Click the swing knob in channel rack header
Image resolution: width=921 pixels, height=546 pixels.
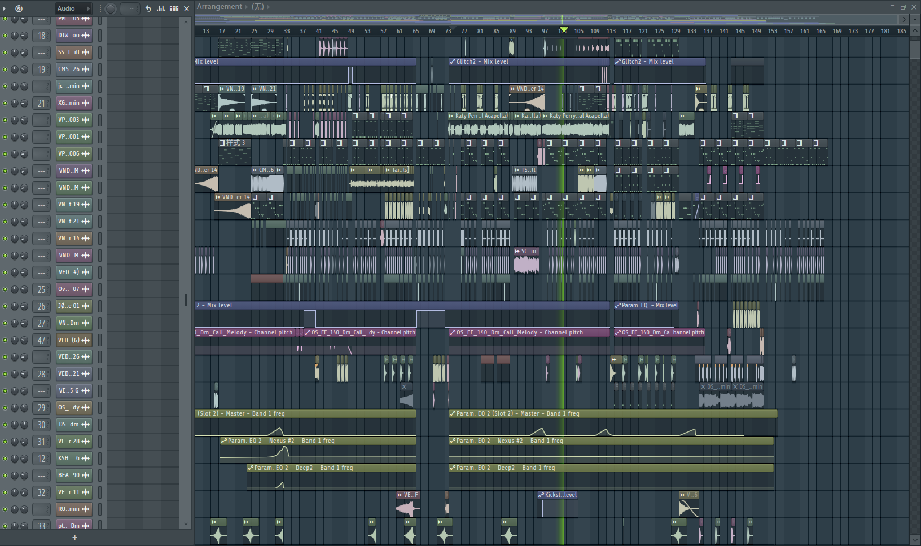point(111,8)
